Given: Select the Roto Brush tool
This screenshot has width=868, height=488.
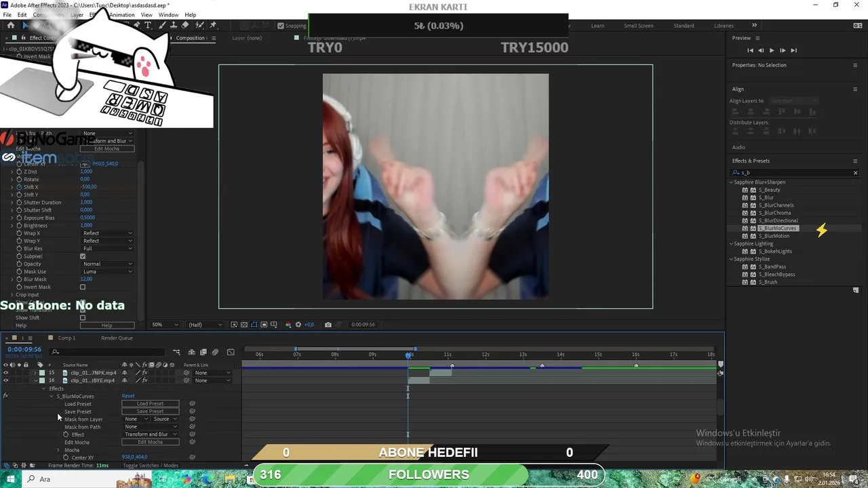Looking at the screenshot, I should click(200, 25).
